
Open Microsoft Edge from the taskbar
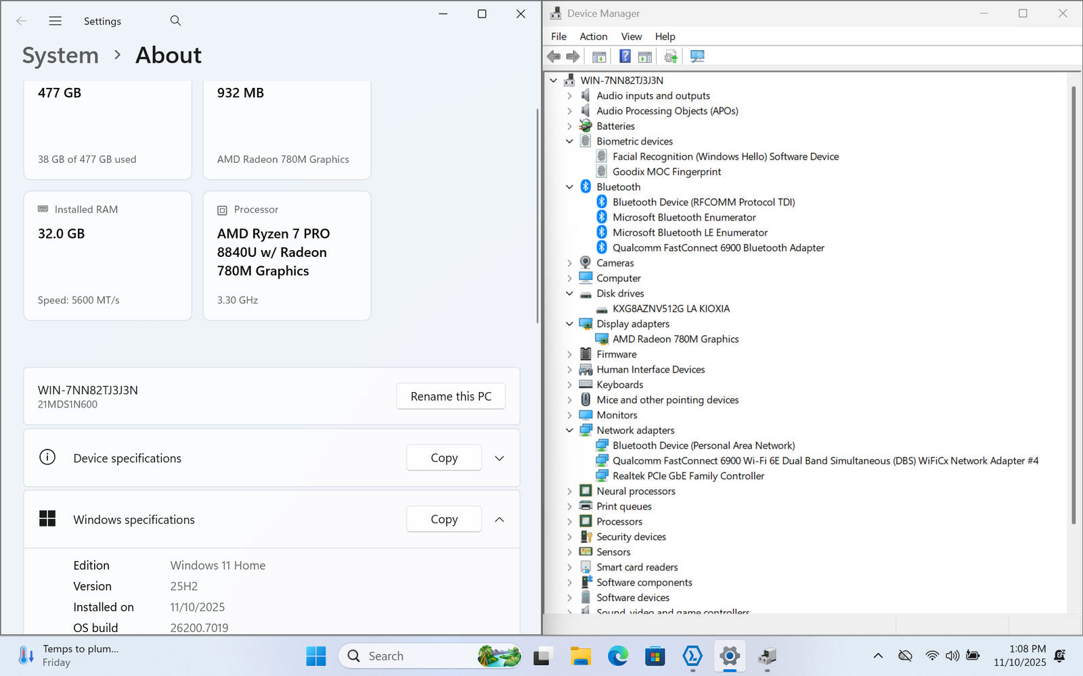617,656
